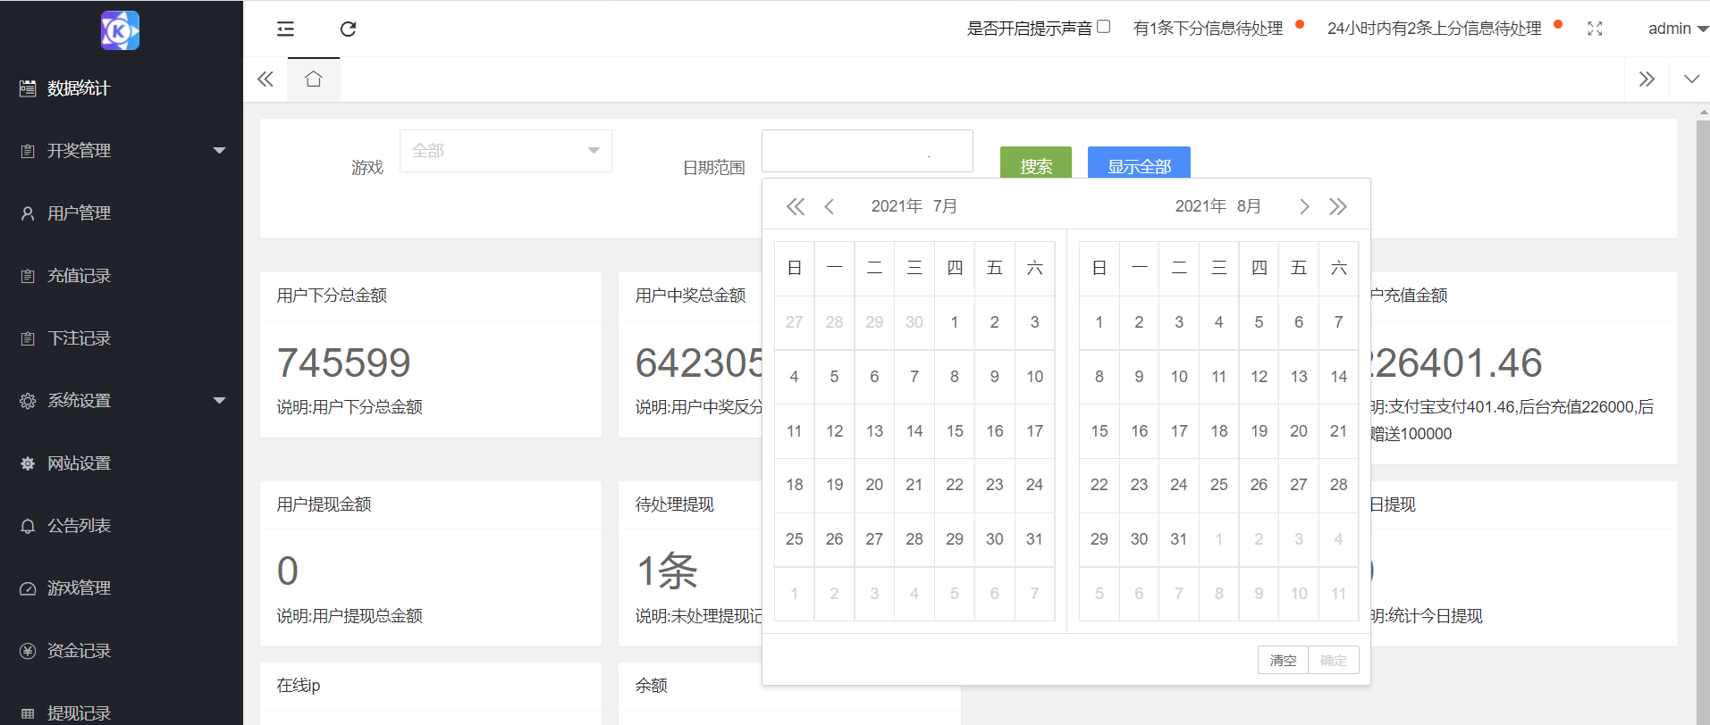Open the admin user dropdown

(x=1678, y=29)
